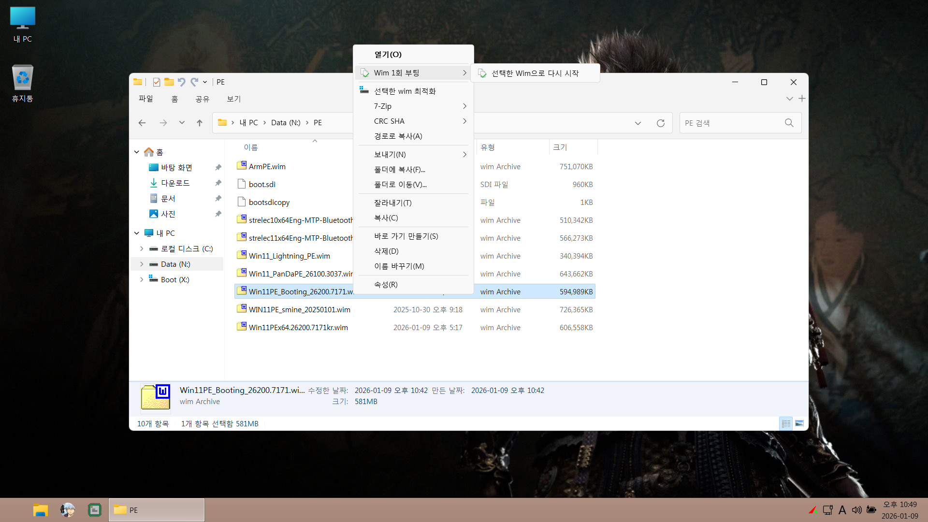Image resolution: width=928 pixels, height=522 pixels.
Task: Click the New Folder quick access icon
Action: [169, 82]
